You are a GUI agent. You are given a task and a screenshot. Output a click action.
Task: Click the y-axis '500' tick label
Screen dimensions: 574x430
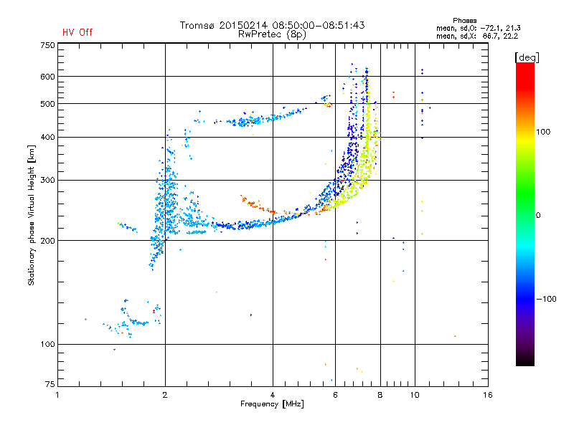click(47, 104)
